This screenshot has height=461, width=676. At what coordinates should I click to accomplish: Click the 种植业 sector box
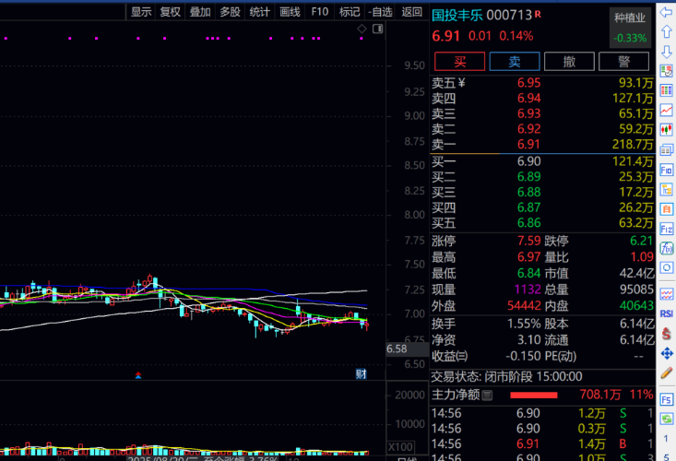(x=630, y=27)
